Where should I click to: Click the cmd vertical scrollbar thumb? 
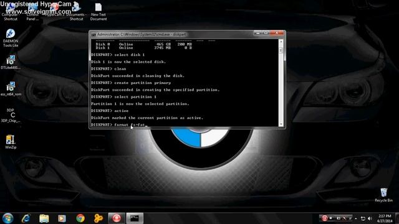pos(281,50)
